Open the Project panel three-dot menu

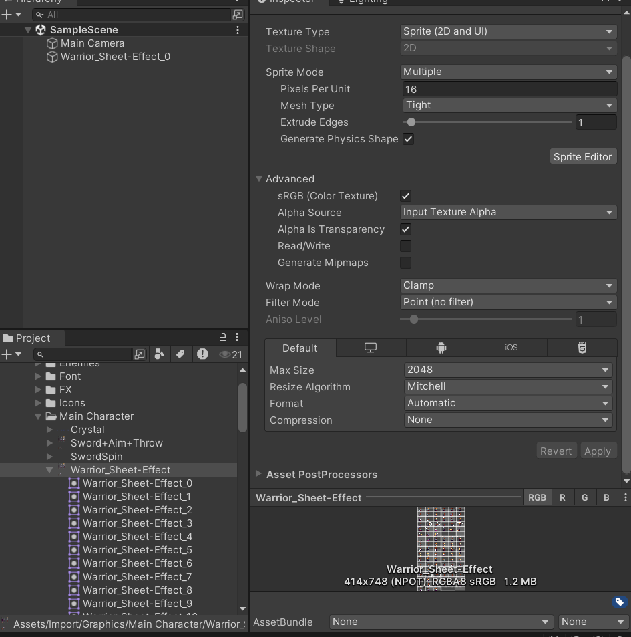pos(237,337)
